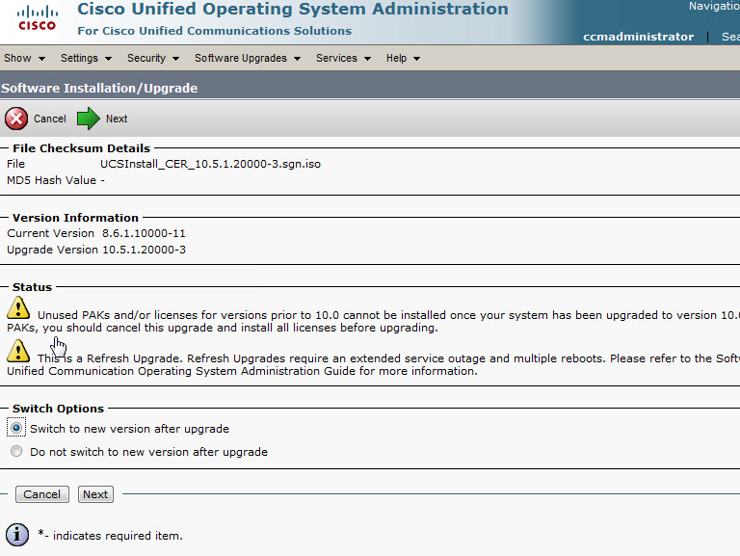Screen dimensions: 740x556
Task: Click the green Next arrow icon
Action: coord(89,119)
